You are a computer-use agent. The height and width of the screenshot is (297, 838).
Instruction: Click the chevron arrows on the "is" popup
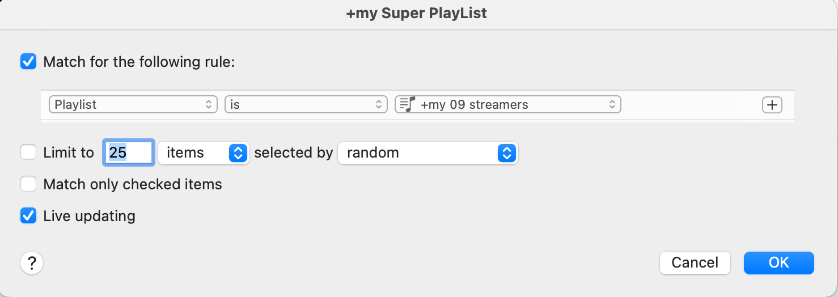[x=379, y=105]
